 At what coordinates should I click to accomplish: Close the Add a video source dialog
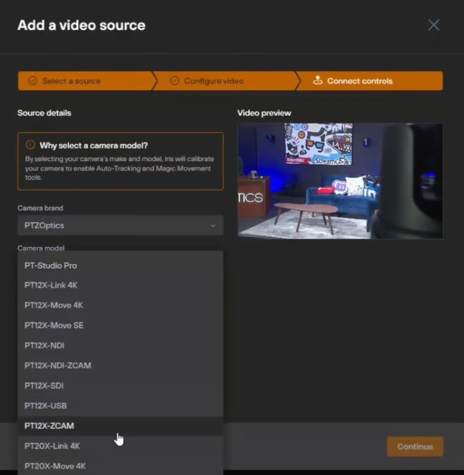click(433, 25)
